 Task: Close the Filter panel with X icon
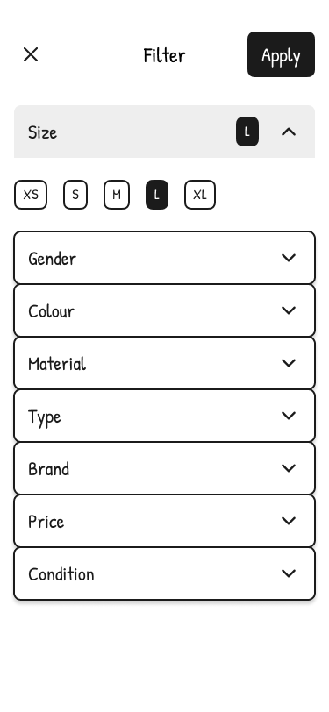click(31, 54)
